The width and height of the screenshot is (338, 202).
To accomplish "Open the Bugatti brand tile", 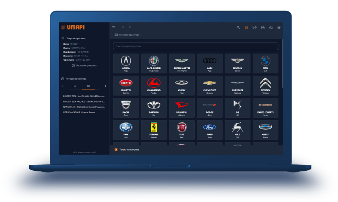I will point(126,86).
